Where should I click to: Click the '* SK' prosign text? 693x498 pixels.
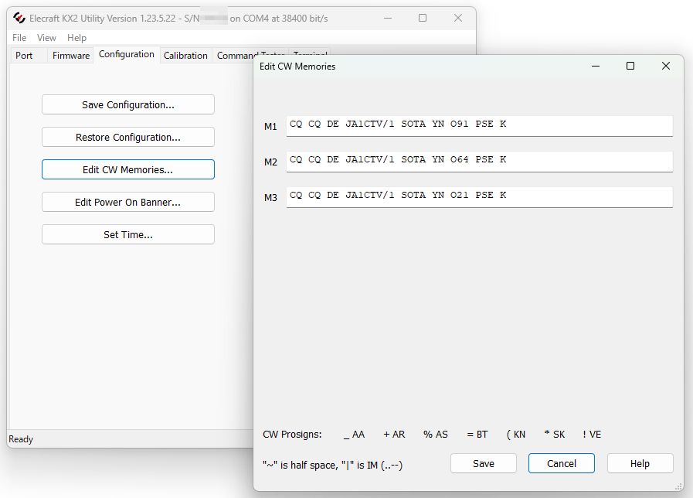tap(554, 435)
